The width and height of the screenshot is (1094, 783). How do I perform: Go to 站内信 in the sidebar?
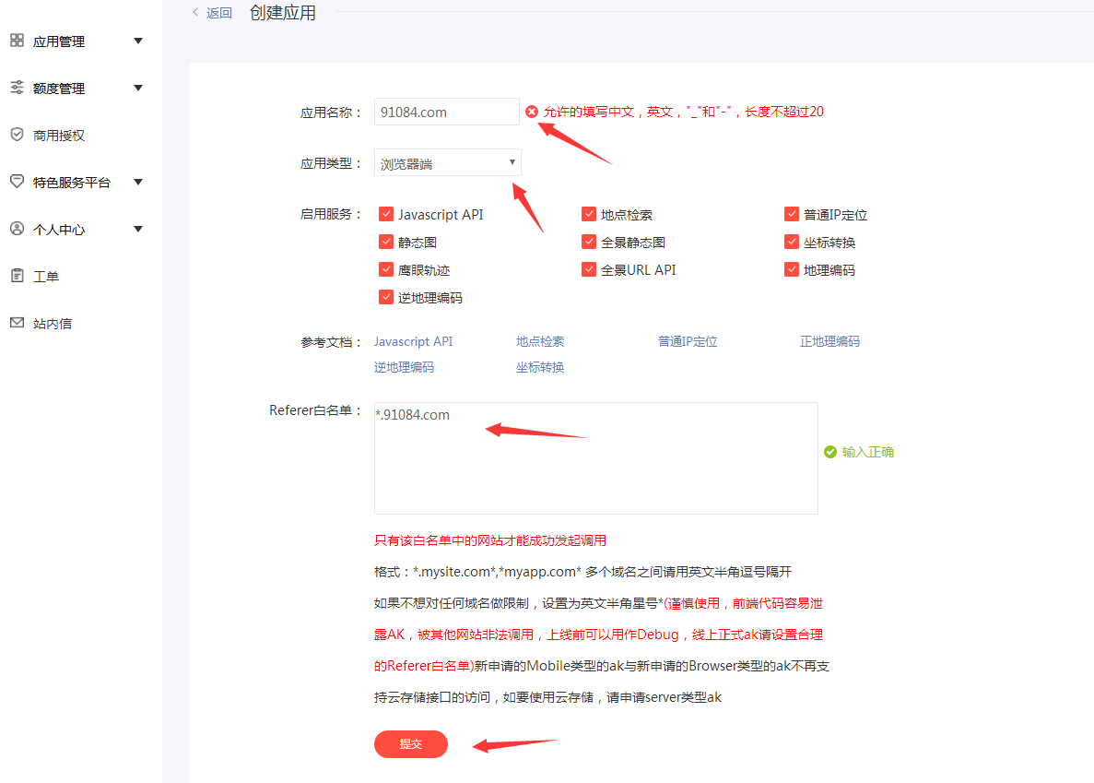pos(53,324)
